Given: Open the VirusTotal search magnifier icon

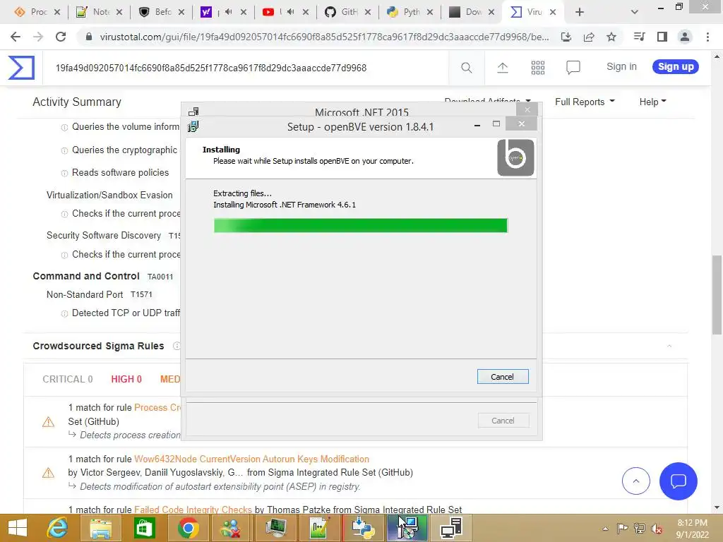Looking at the screenshot, I should pyautogui.click(x=467, y=68).
